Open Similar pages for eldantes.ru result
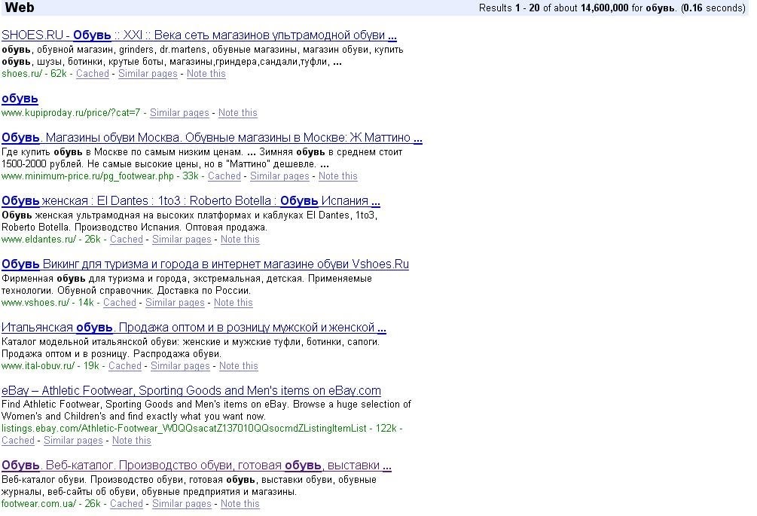Viewport: 757px width, 516px height. [182, 239]
